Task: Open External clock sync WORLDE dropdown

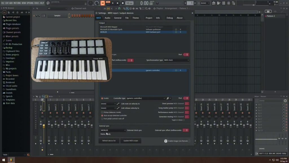Action: click(113, 130)
